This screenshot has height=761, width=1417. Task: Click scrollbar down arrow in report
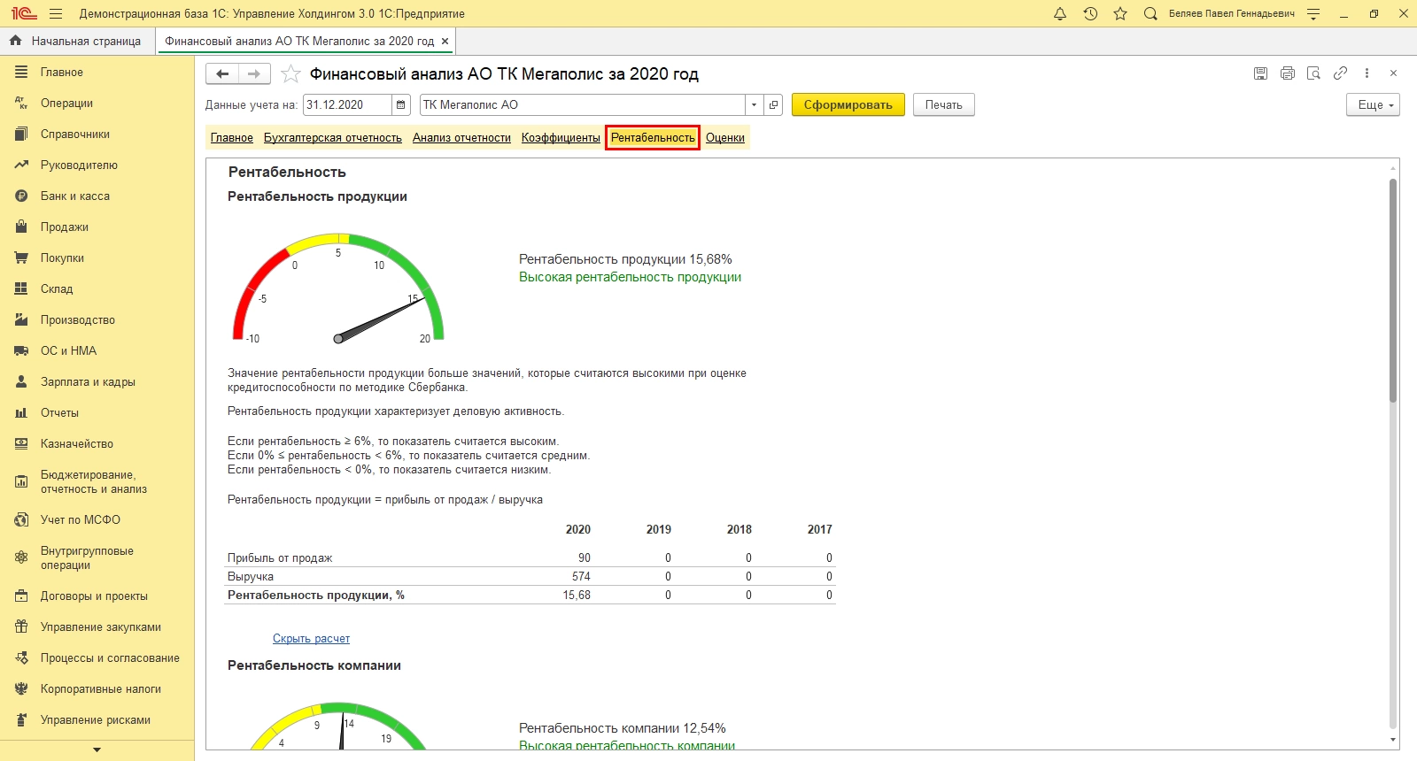1393,740
